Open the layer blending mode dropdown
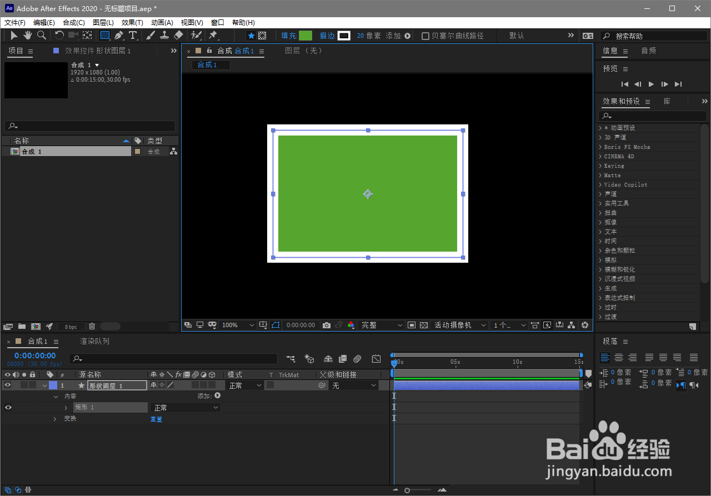Screen dimensions: 711x496 [x=246, y=385]
